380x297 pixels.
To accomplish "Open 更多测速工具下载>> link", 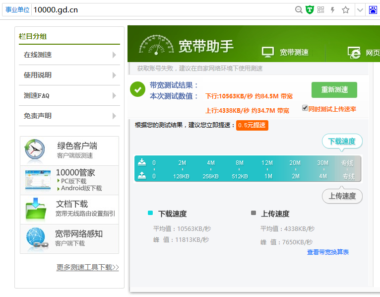I will (x=87, y=267).
